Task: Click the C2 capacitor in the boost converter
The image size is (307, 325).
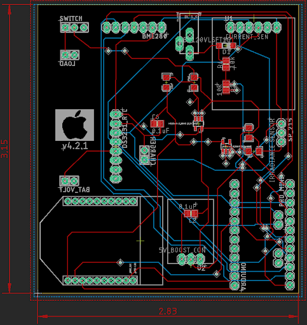Action: click(x=191, y=213)
